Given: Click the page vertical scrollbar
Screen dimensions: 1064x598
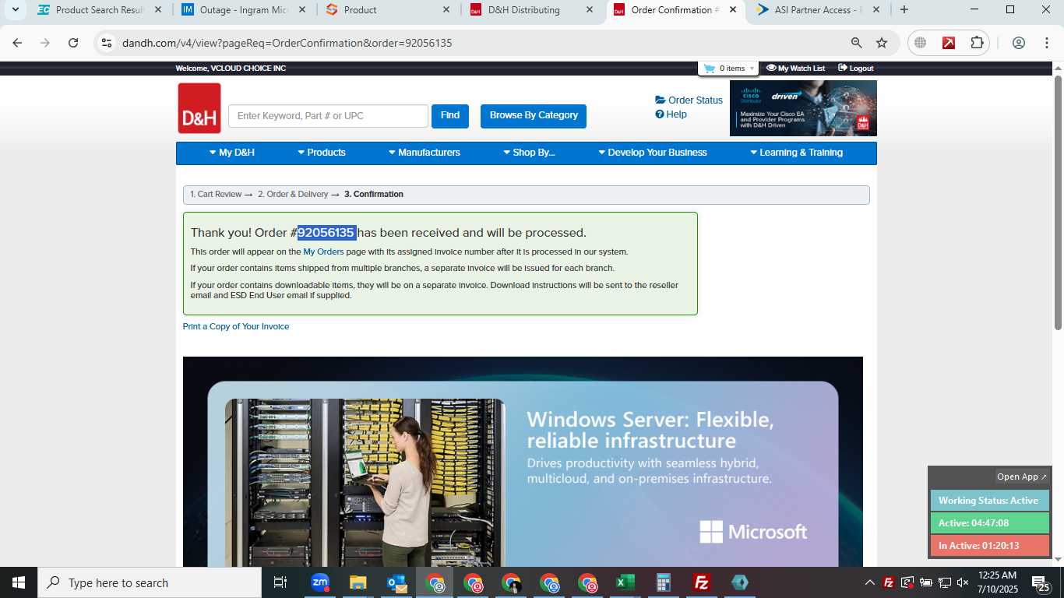Looking at the screenshot, I should coord(1059,201).
